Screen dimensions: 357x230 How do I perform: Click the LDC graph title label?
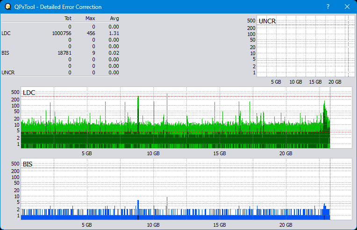[29, 93]
